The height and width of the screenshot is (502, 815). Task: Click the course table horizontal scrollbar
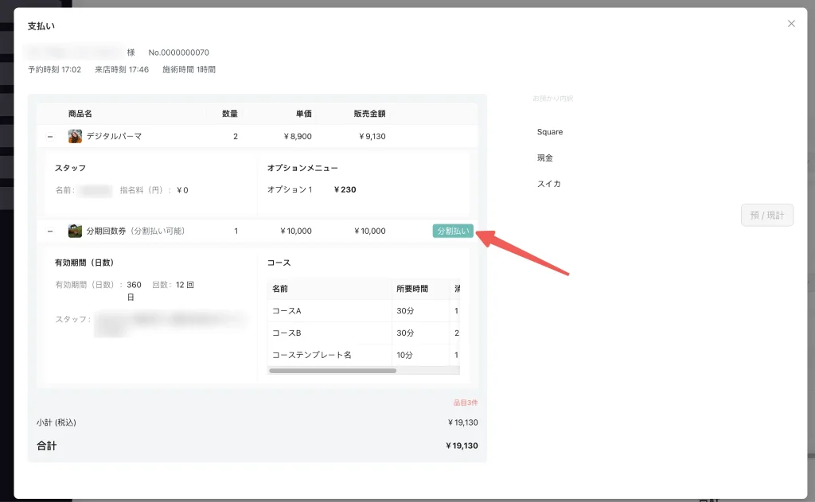click(x=333, y=371)
